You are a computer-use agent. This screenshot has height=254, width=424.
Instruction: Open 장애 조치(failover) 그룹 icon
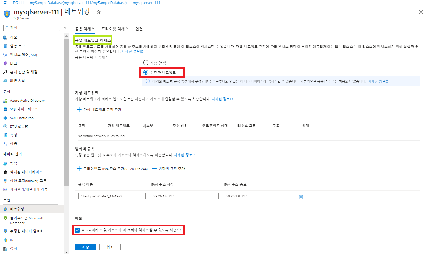(x=5, y=180)
